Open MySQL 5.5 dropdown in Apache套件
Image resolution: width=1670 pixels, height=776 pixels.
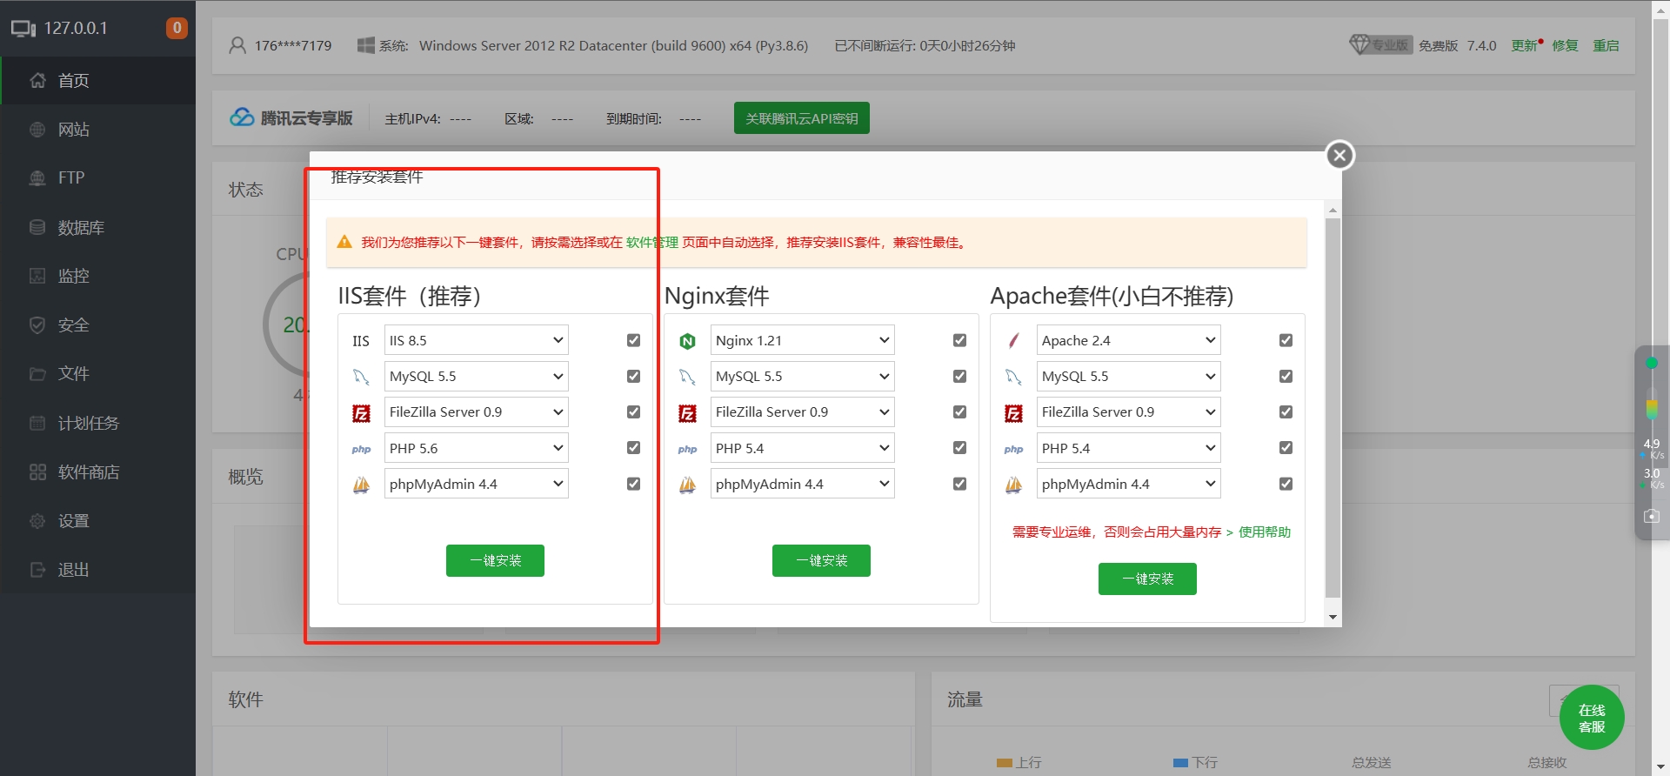[1128, 376]
